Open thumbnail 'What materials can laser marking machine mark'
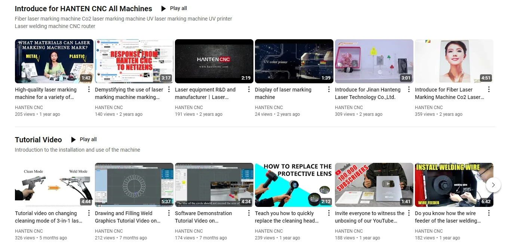505x248 pixels. 54,61
